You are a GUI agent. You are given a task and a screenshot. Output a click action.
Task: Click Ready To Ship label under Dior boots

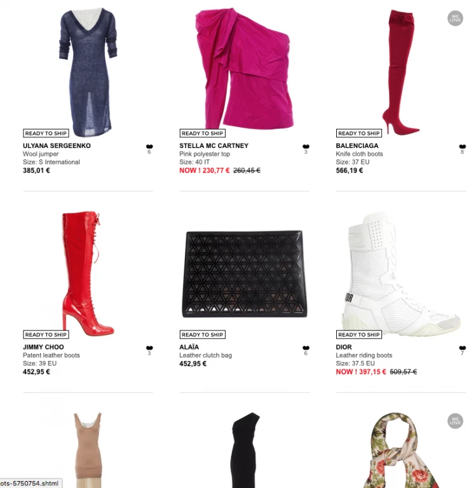click(359, 335)
